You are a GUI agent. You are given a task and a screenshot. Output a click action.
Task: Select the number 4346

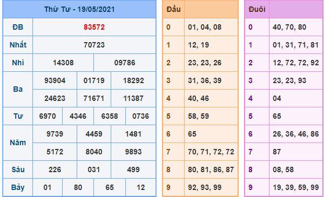coord(78,116)
